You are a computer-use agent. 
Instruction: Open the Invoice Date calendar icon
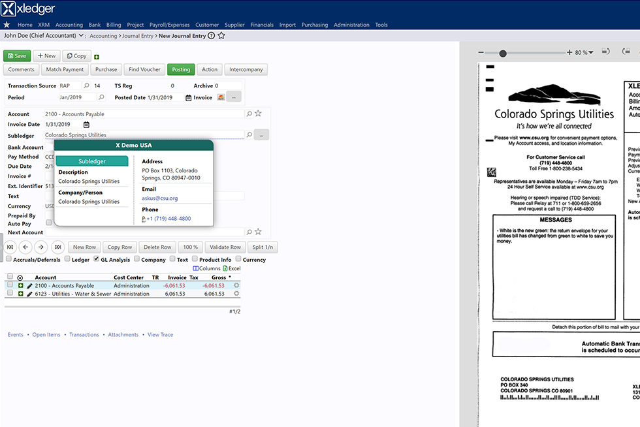point(86,125)
